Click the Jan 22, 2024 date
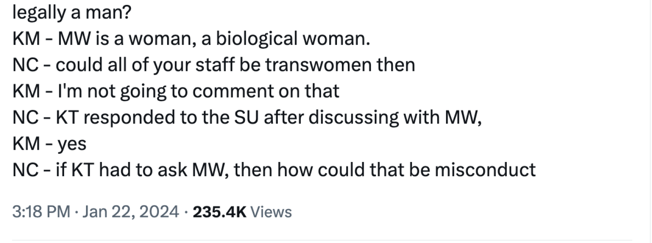 pyautogui.click(x=130, y=212)
